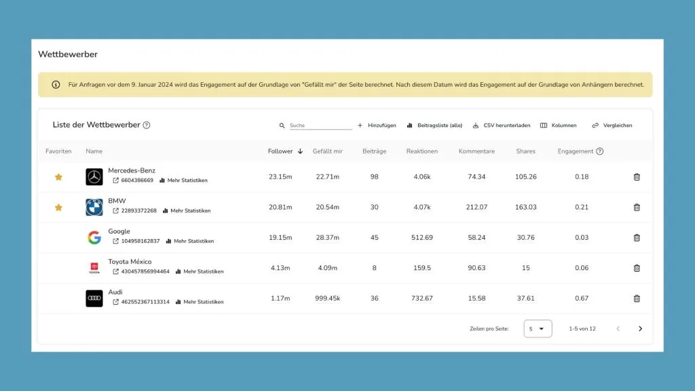The width and height of the screenshot is (695, 391).
Task: Click the search magnifier icon
Action: point(282,126)
